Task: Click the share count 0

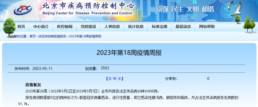Action: point(208,79)
